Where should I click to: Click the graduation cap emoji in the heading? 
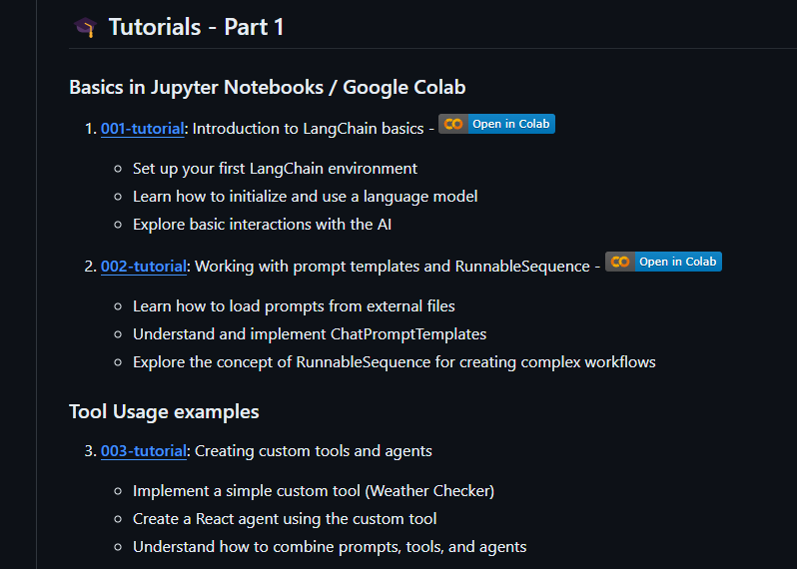click(84, 27)
